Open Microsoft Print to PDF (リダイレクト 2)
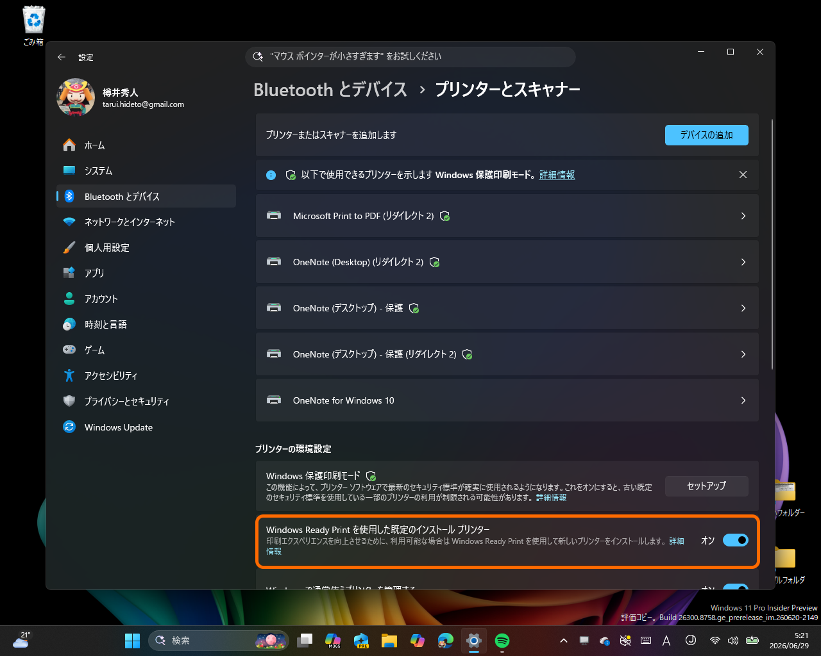 (507, 216)
